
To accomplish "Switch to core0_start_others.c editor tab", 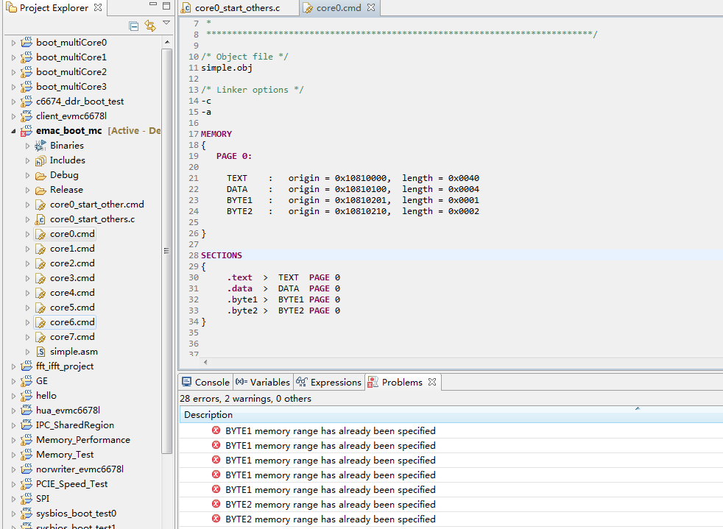I will 236,8.
